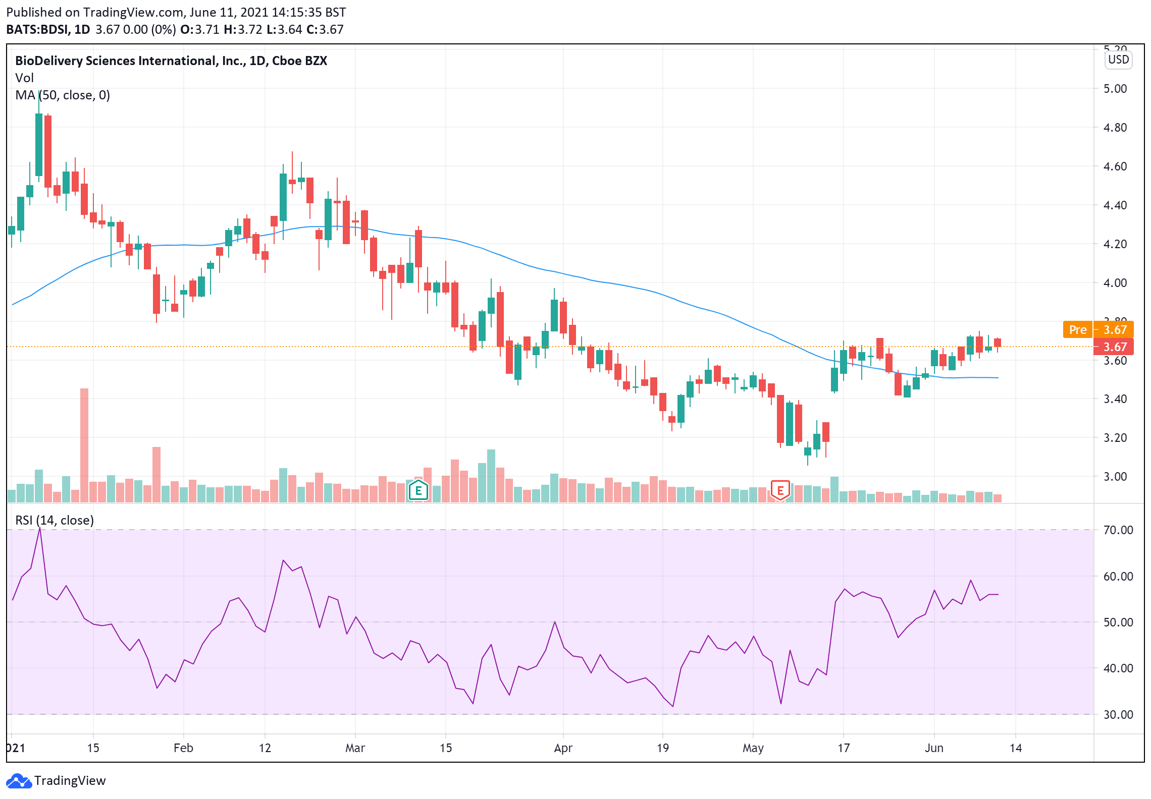Image resolution: width=1151 pixels, height=799 pixels.
Task: Click the H:3.72 high value in header
Action: (x=243, y=29)
